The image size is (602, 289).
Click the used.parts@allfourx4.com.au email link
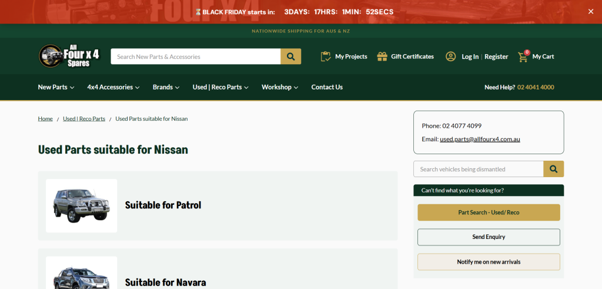click(480, 139)
